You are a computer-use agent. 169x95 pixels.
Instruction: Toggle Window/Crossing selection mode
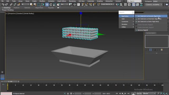pyautogui.click(x=43, y=4)
